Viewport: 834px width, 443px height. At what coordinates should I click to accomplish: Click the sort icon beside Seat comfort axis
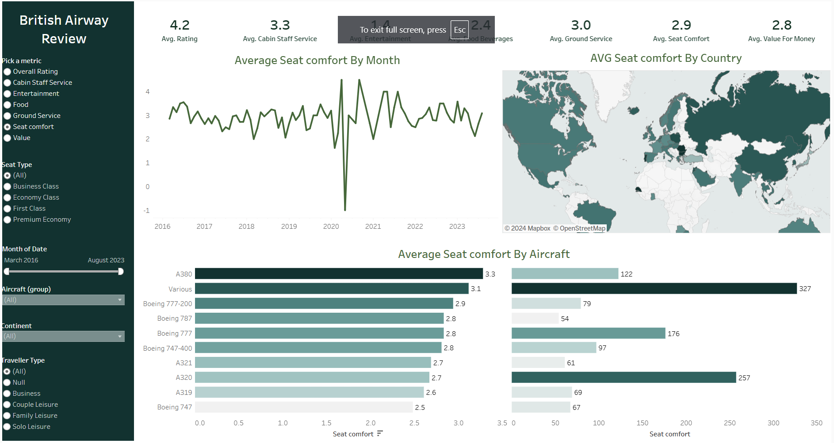coord(380,433)
